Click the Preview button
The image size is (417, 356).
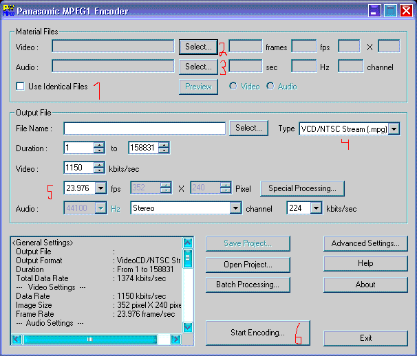[198, 87]
